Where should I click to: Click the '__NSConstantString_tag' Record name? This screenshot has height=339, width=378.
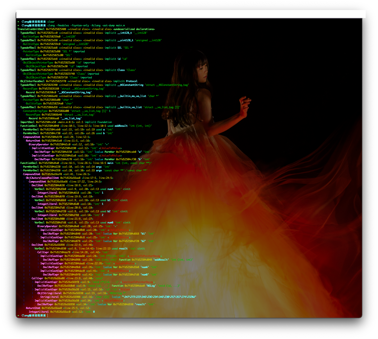[75, 92]
